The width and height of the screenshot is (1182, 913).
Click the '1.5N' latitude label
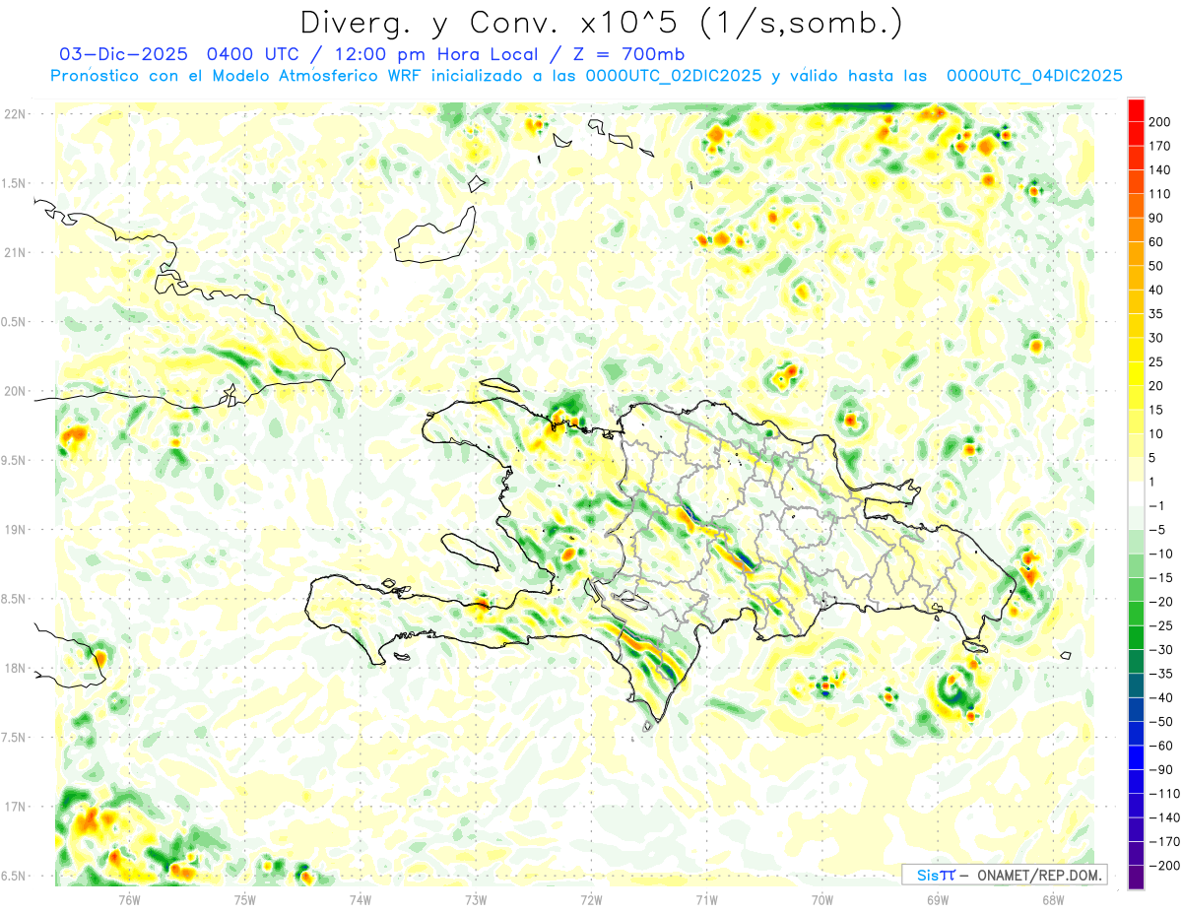click(x=15, y=183)
